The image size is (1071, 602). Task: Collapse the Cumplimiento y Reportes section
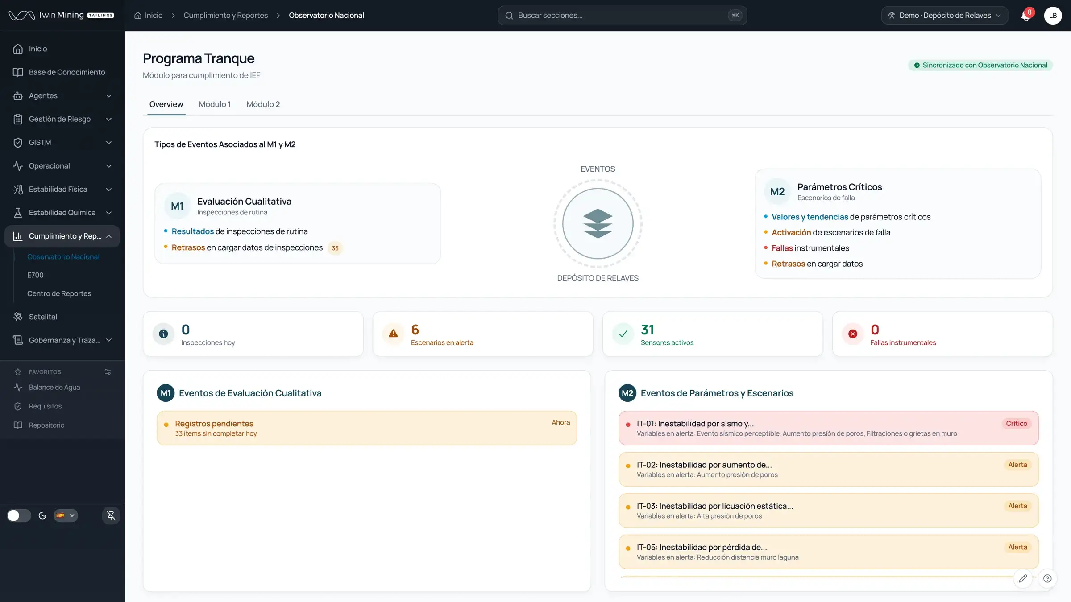(x=109, y=236)
